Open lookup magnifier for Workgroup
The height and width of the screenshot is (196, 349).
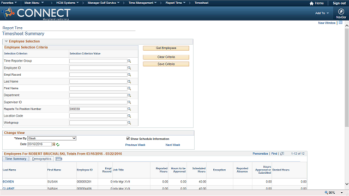click(x=129, y=123)
